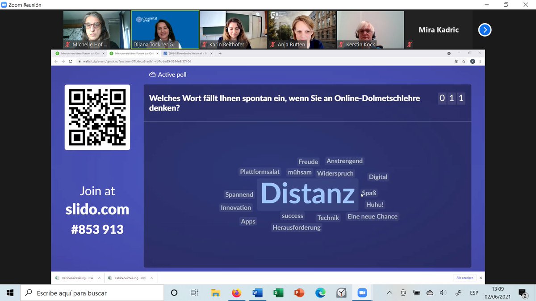This screenshot has width=536, height=301.
Task: Click the word Anstrengend
Action: (345, 161)
